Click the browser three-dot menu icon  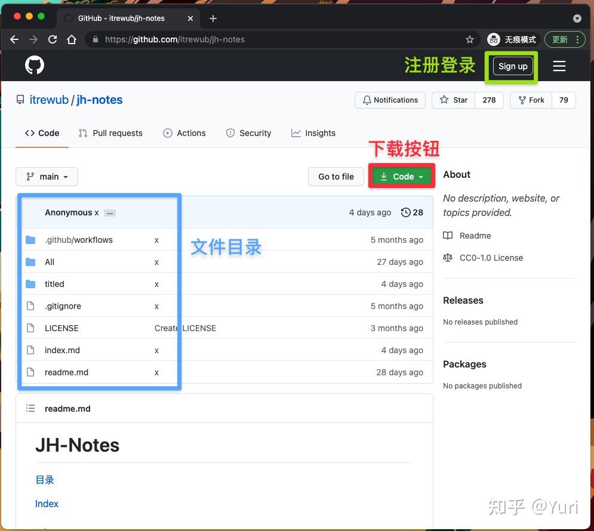click(x=577, y=39)
